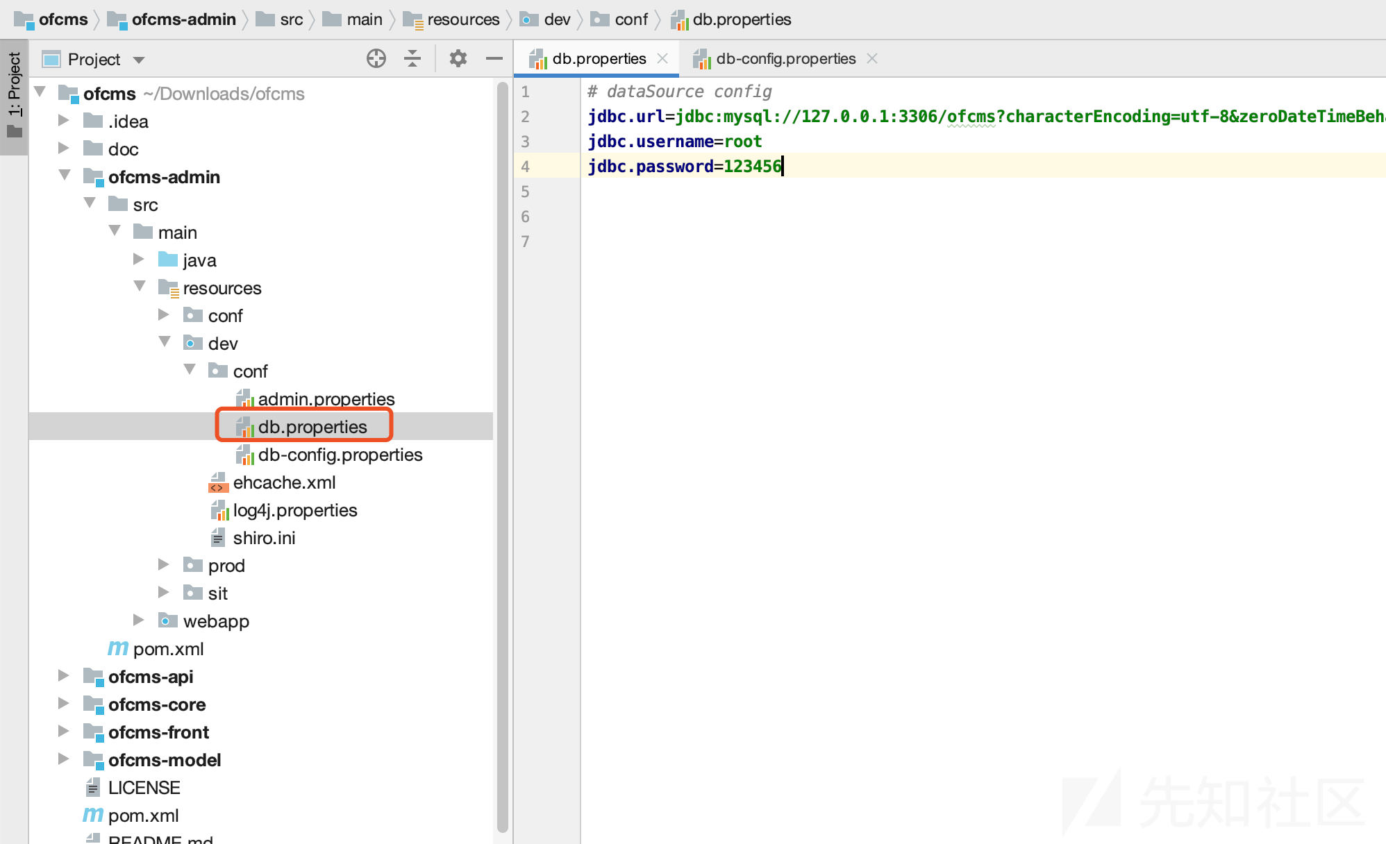The image size is (1386, 844).
Task: Click the ofcms-model module folder icon
Action: tap(94, 760)
